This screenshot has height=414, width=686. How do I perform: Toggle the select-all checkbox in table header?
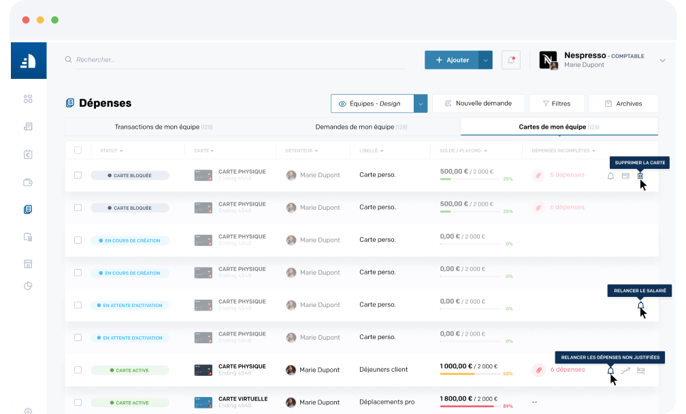pyautogui.click(x=78, y=150)
